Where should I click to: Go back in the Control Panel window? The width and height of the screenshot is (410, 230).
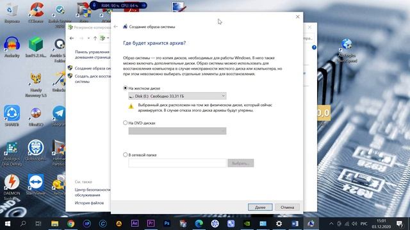click(x=72, y=38)
